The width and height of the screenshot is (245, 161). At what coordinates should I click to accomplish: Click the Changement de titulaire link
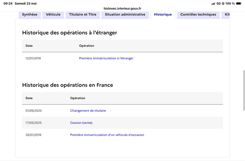[x=88, y=111]
